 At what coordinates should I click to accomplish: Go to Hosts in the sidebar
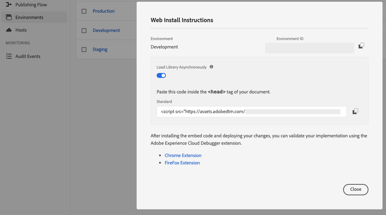click(21, 30)
